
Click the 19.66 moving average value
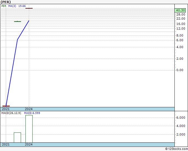22,6
